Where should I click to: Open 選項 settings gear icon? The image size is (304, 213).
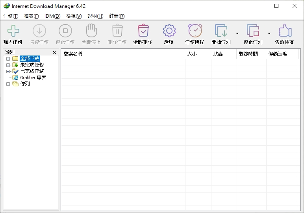click(x=169, y=31)
